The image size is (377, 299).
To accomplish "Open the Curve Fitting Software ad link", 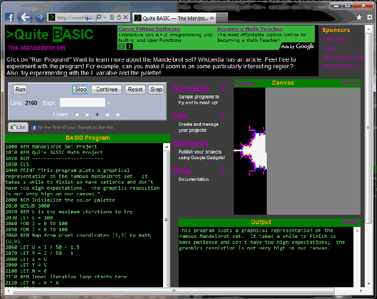I will point(149,29).
